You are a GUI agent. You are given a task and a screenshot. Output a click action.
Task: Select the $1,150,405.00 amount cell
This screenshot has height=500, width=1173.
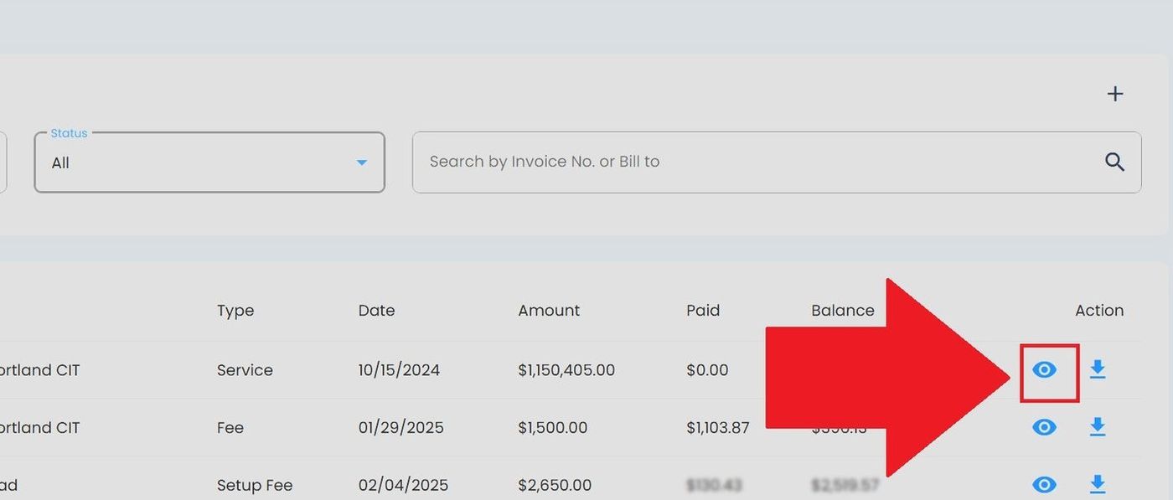[x=566, y=370]
